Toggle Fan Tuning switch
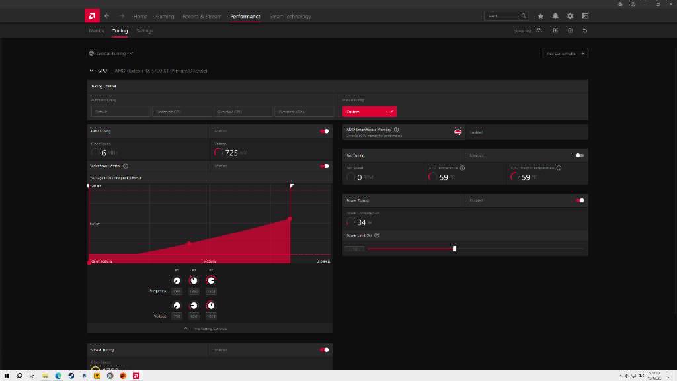Image resolution: width=677 pixels, height=381 pixels. [x=580, y=155]
